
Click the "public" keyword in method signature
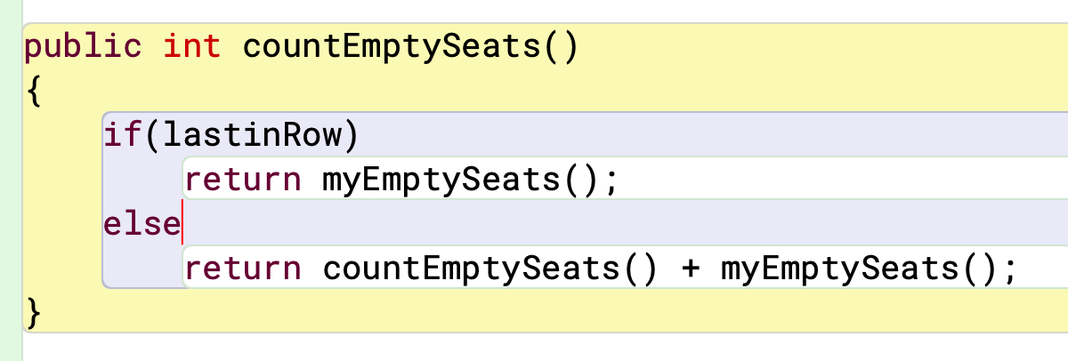(82, 46)
